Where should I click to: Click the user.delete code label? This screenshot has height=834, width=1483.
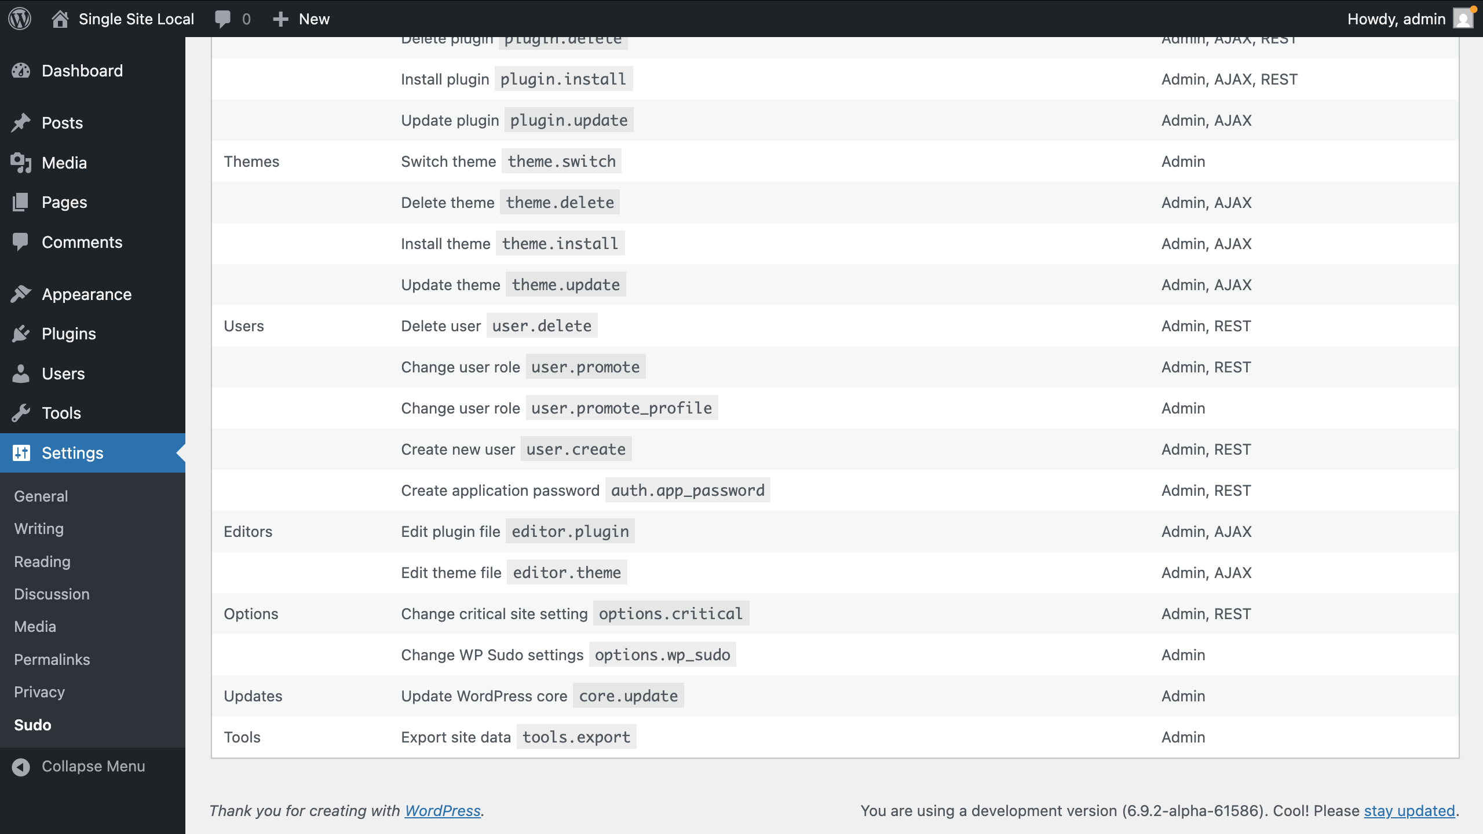click(542, 325)
